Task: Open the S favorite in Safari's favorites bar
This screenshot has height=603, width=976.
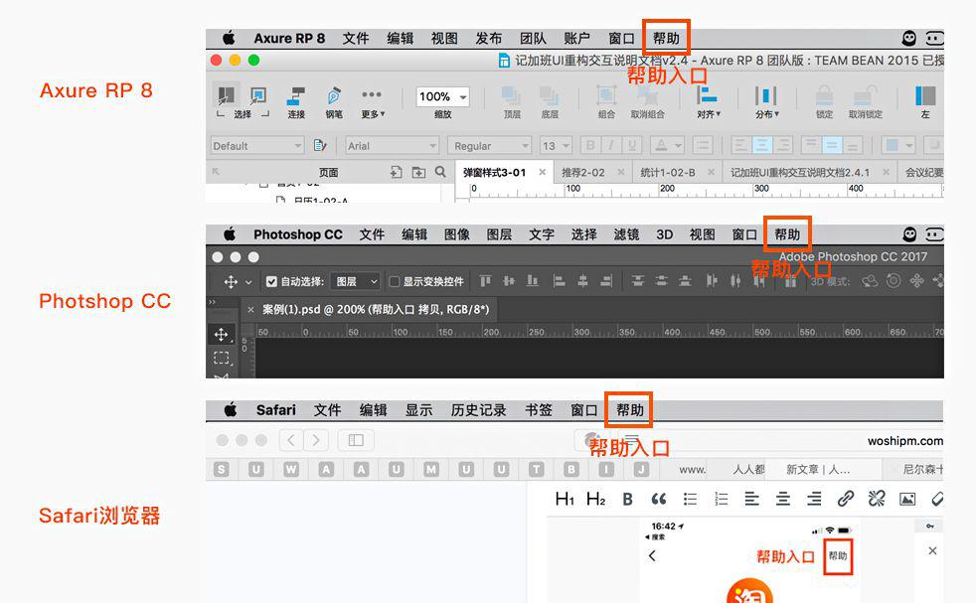Action: (x=221, y=469)
